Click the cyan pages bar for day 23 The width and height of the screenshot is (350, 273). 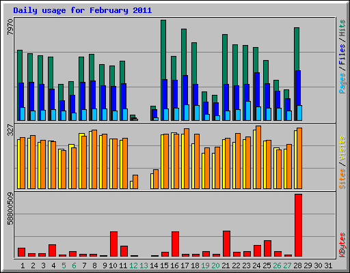[x=248, y=111]
